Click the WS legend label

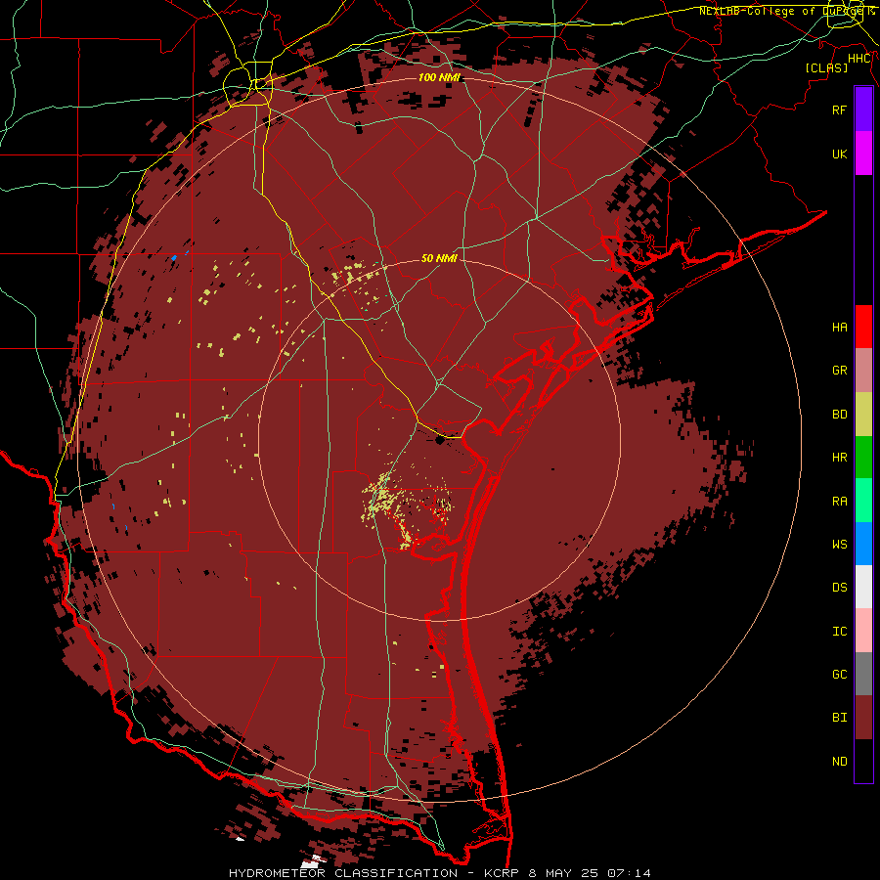[840, 545]
